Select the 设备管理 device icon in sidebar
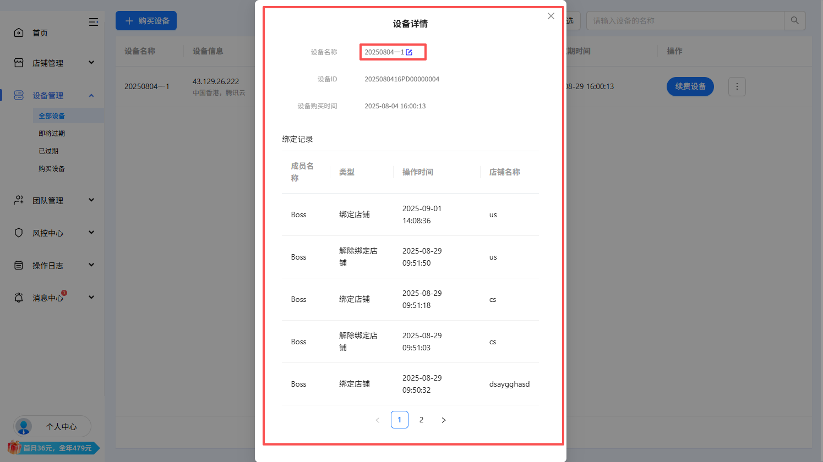This screenshot has height=462, width=823. [18, 95]
